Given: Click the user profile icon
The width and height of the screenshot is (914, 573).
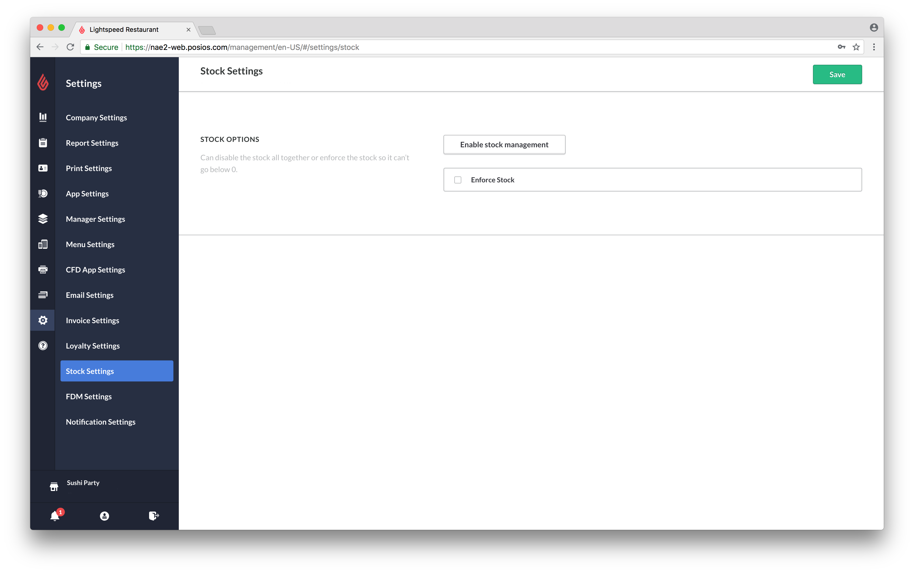Looking at the screenshot, I should coord(105,516).
